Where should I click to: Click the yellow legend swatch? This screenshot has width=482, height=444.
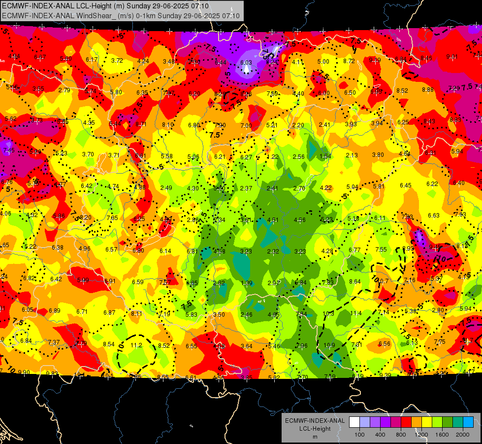click(427, 422)
